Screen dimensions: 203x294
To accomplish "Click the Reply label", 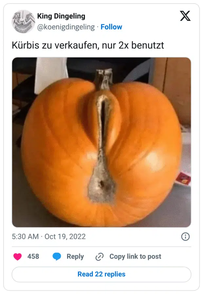I will point(75,257).
